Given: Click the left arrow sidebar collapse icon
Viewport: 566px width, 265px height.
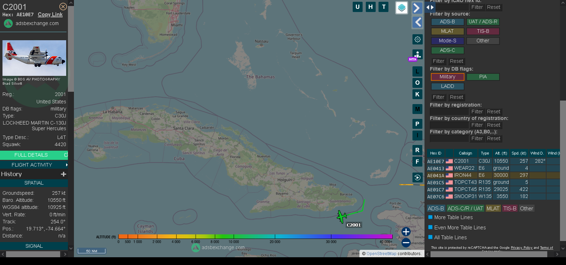Looking at the screenshot, I should coord(417,22).
